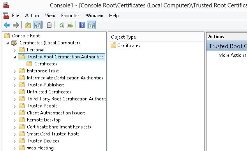This screenshot has height=151, width=247.
Task: Toggle Show/Hide Action Pane toolbar icon
Action: (92, 25)
